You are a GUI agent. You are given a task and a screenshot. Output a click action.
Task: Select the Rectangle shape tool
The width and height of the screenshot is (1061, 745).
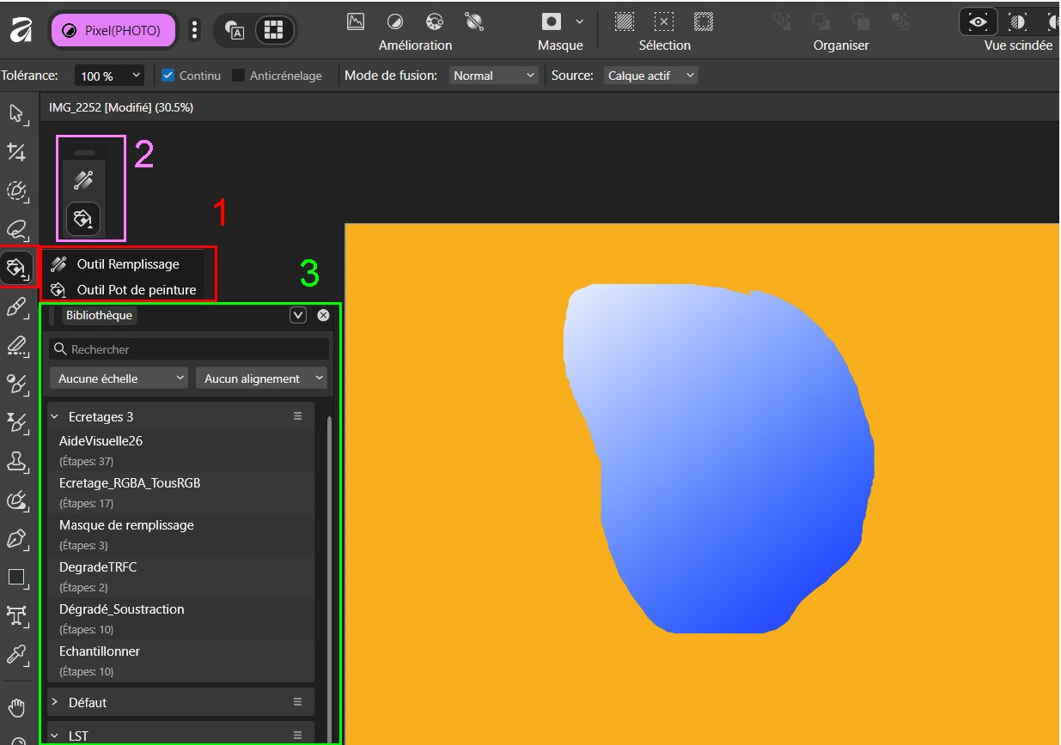point(17,578)
